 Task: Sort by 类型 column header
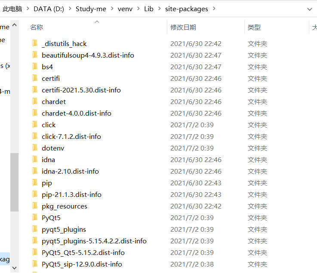click(254, 27)
